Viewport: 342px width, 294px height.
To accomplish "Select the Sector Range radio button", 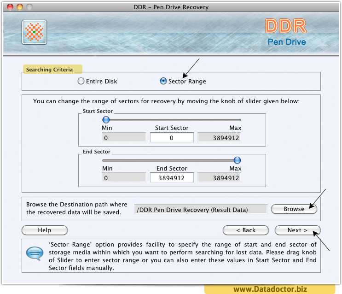I will [163, 81].
